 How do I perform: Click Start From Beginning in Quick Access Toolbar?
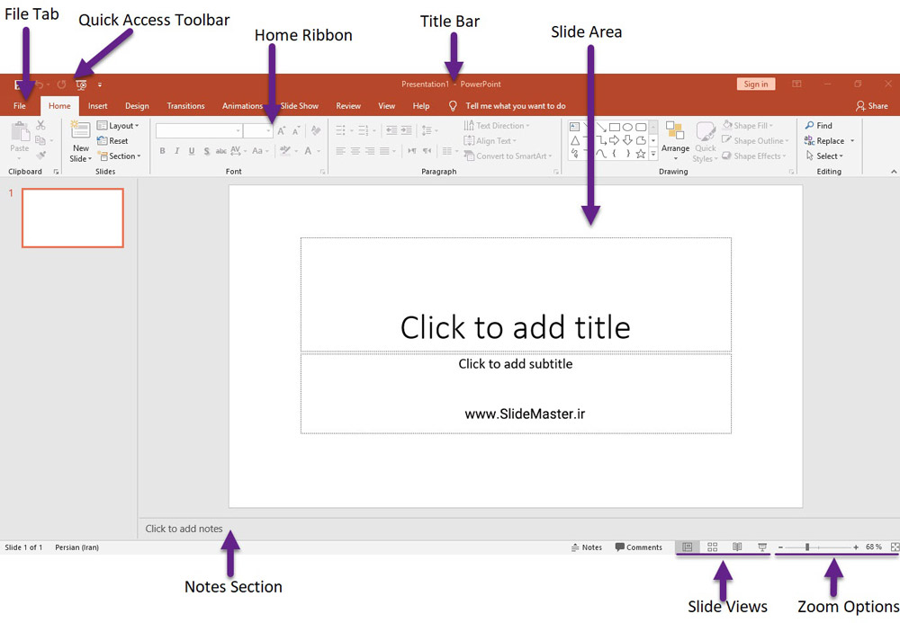tap(81, 85)
